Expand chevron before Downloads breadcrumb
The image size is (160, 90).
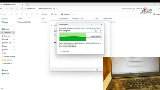(x=25, y=9)
